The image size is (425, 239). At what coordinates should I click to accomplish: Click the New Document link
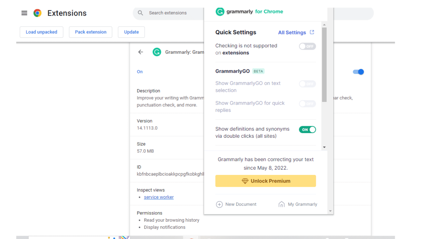241,204
